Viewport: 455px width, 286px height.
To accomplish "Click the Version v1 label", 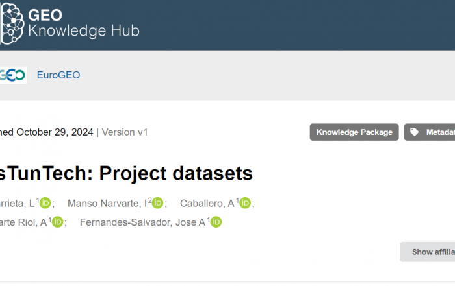I will (125, 132).
